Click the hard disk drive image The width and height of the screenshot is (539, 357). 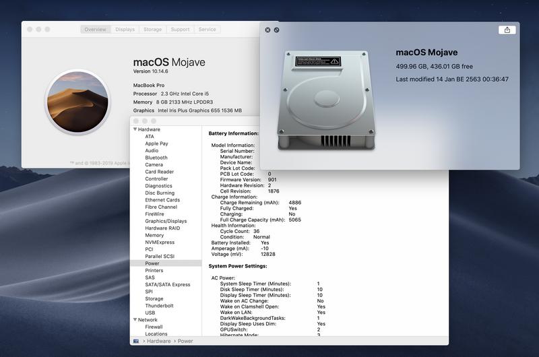tap(326, 100)
